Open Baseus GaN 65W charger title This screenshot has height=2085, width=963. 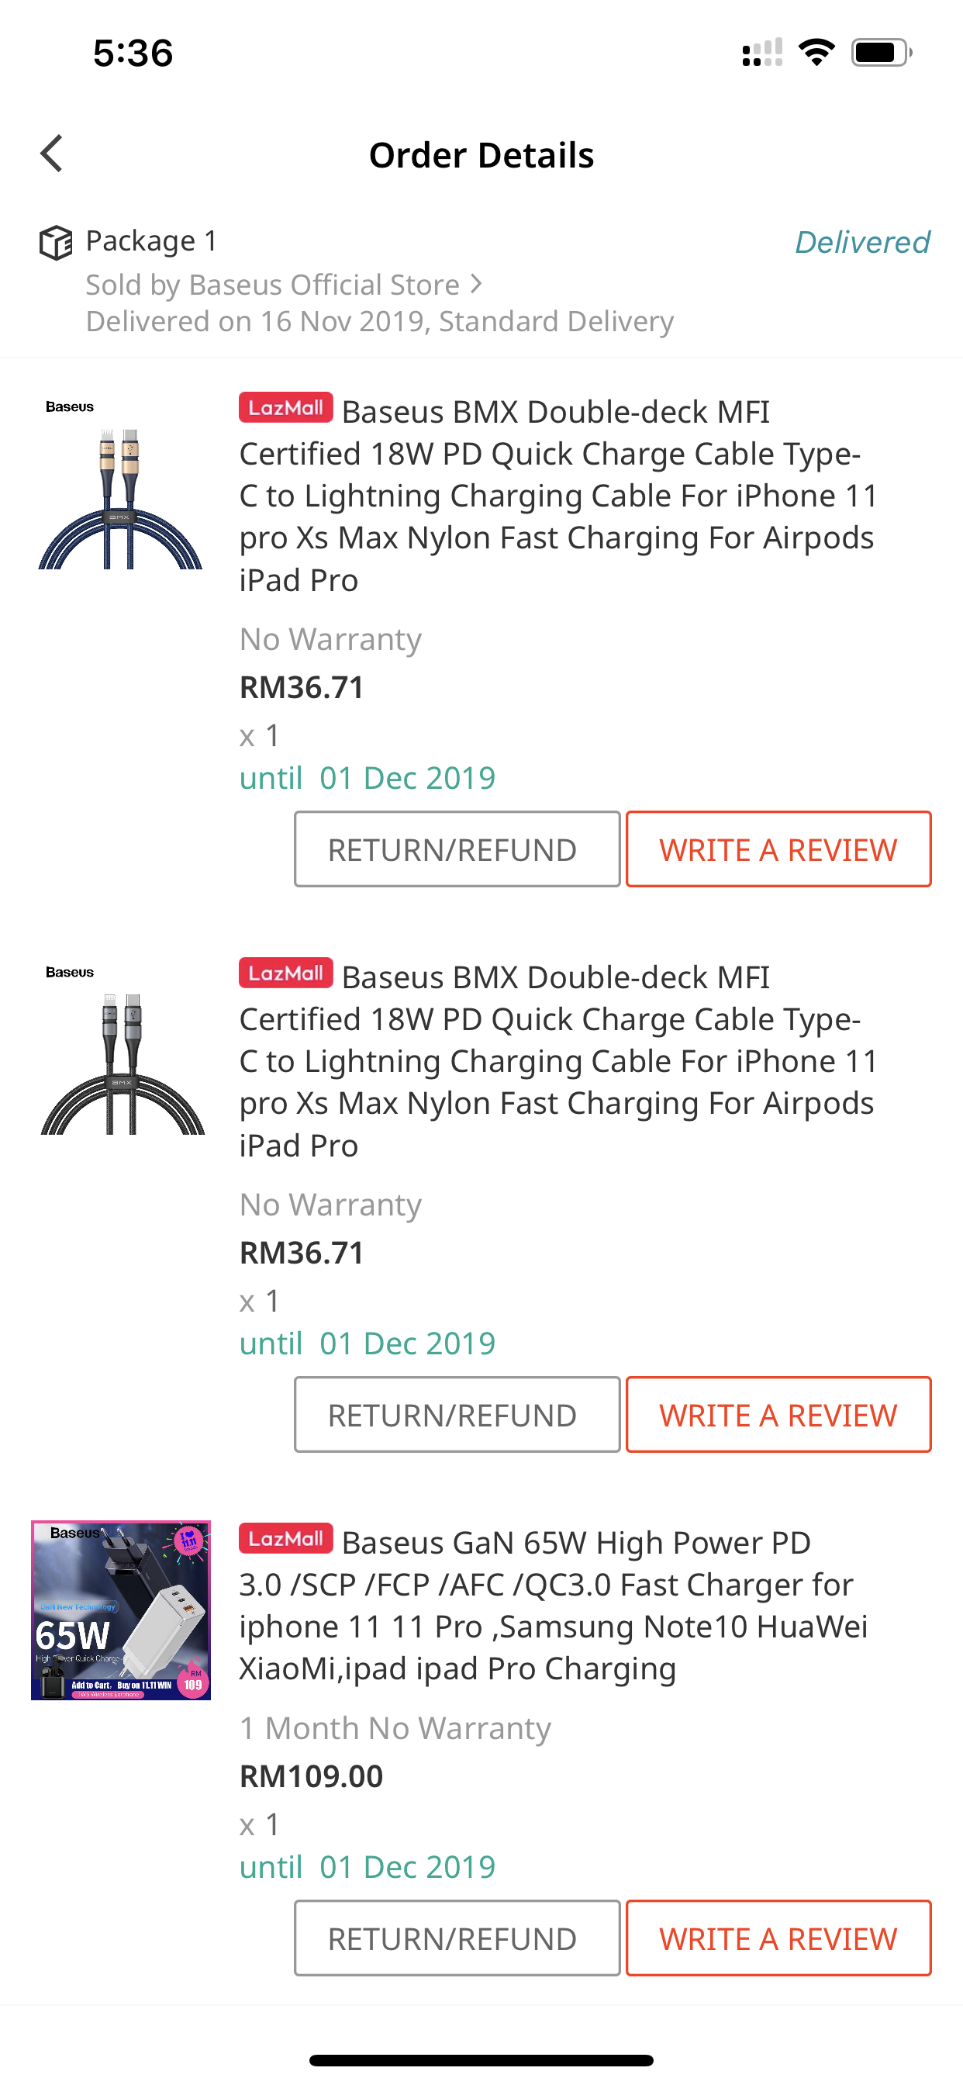point(553,1605)
